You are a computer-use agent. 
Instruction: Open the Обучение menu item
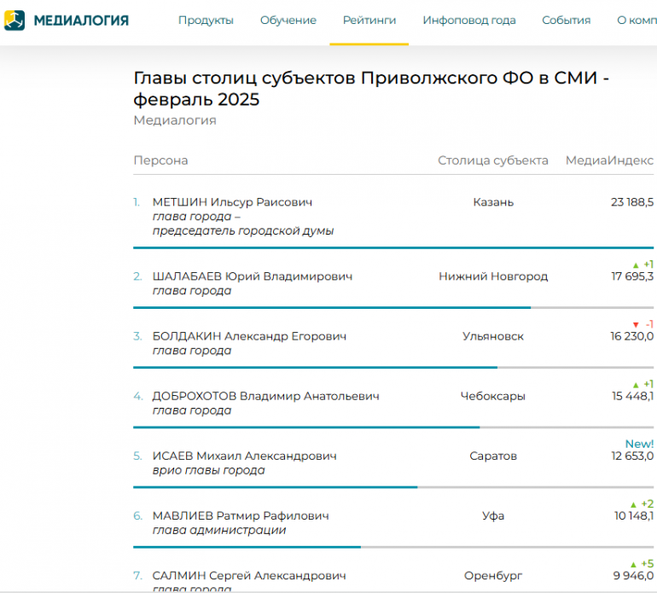pyautogui.click(x=288, y=20)
